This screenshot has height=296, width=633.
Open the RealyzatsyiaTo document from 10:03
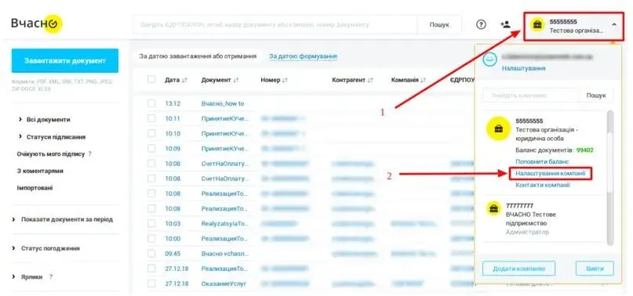click(224, 223)
